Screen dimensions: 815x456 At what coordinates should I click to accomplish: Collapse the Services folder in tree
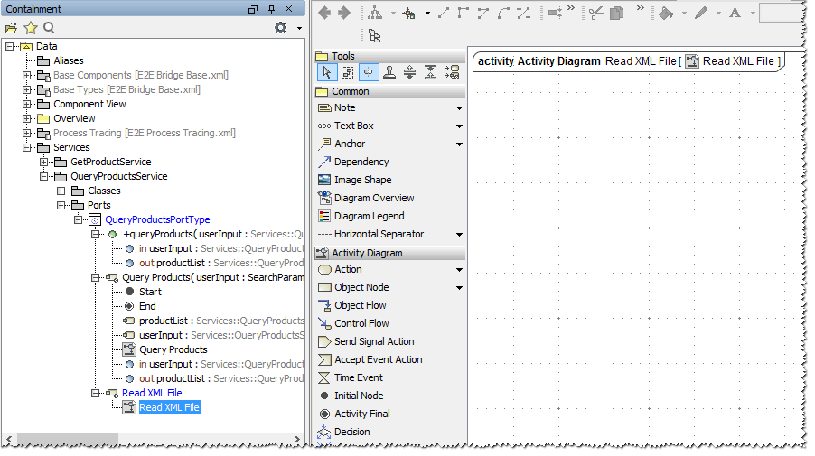(x=27, y=147)
